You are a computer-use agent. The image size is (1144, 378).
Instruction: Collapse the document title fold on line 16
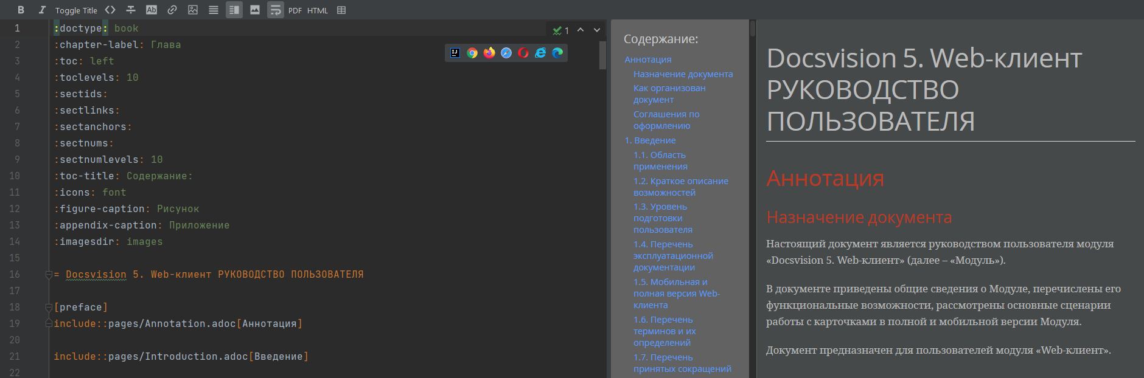(x=49, y=275)
